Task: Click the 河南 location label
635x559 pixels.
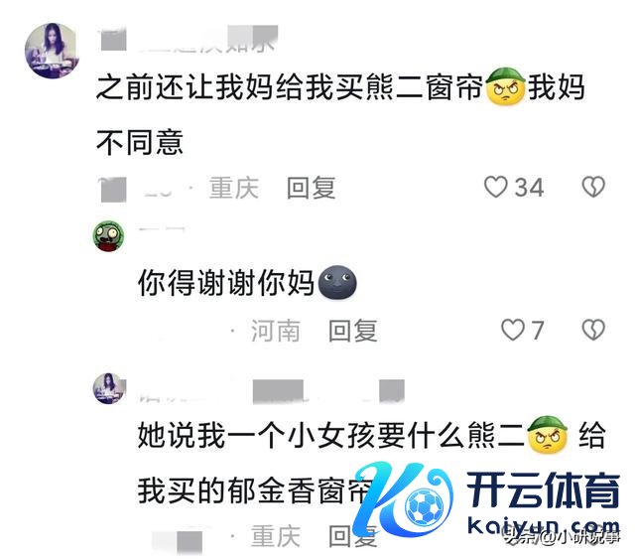Action: coord(276,331)
